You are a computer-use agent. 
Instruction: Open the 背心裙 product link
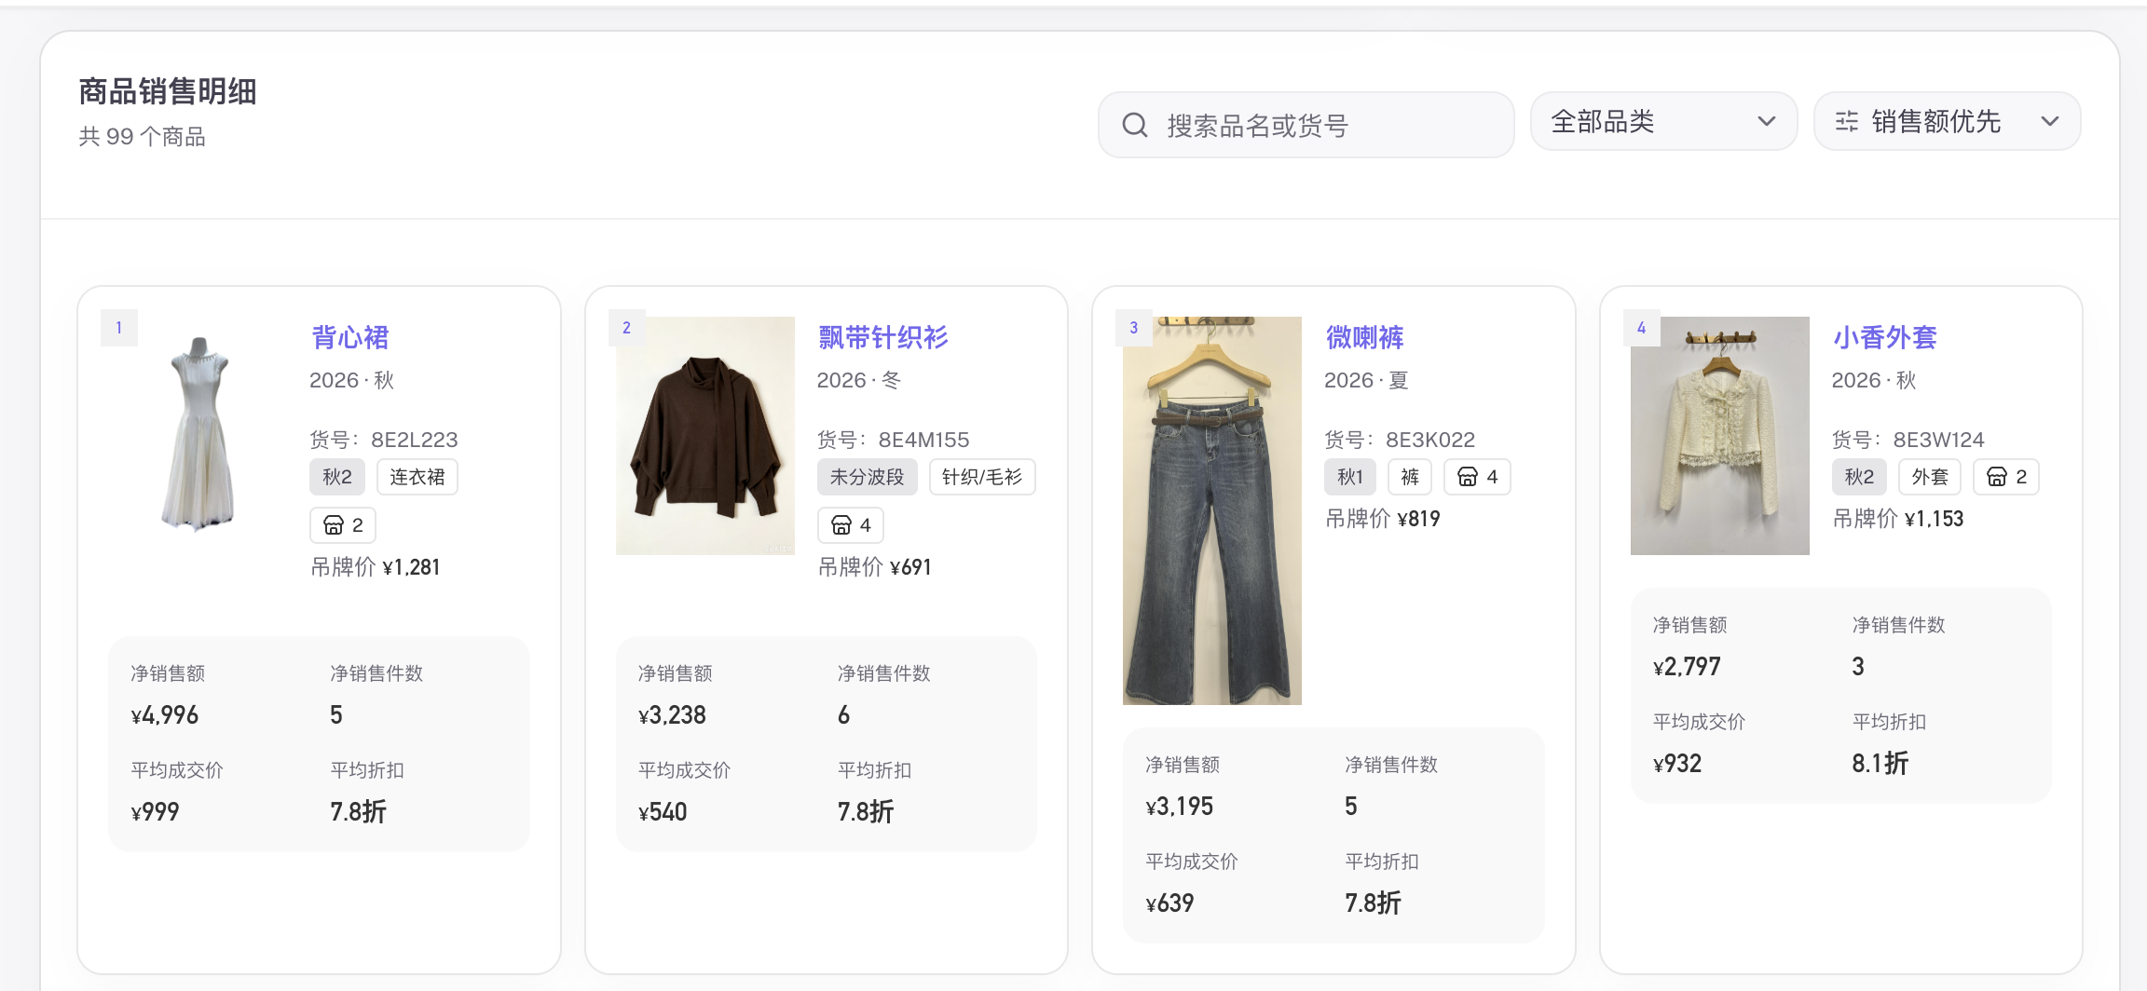point(349,337)
